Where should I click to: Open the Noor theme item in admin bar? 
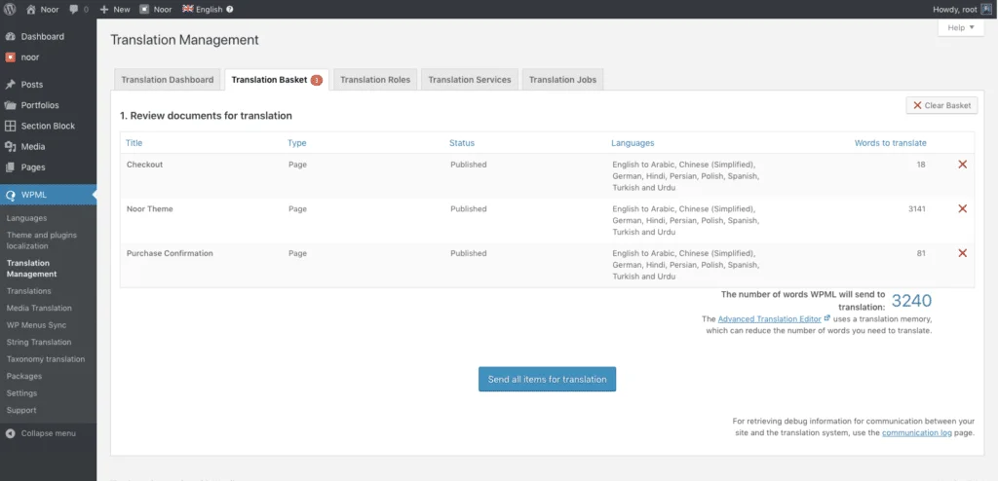click(156, 9)
